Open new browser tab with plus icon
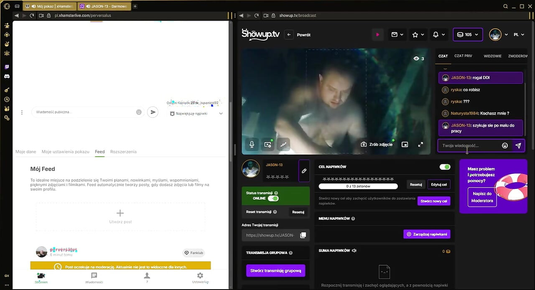The height and width of the screenshot is (290, 535). 135,6
